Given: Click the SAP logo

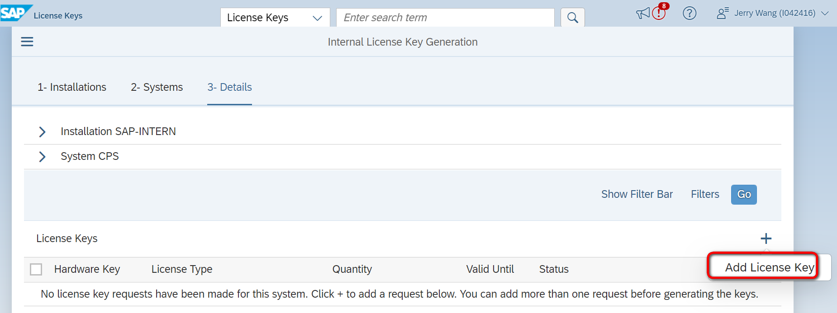Looking at the screenshot, I should pyautogui.click(x=15, y=13).
